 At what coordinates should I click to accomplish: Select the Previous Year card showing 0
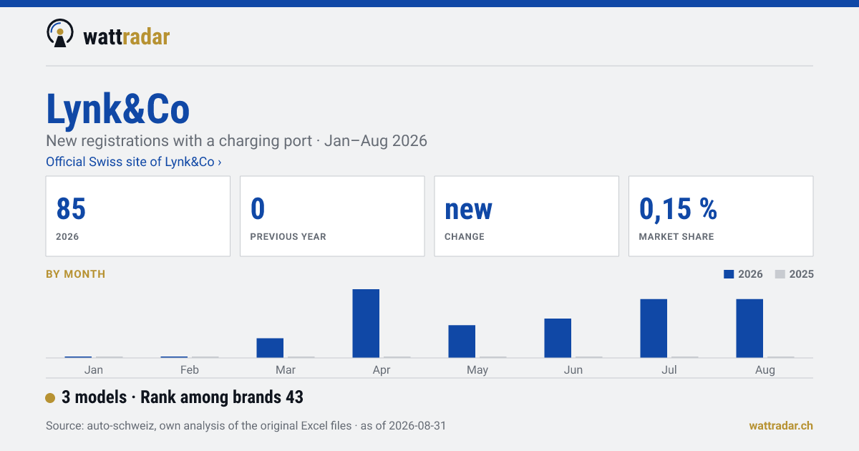click(332, 216)
